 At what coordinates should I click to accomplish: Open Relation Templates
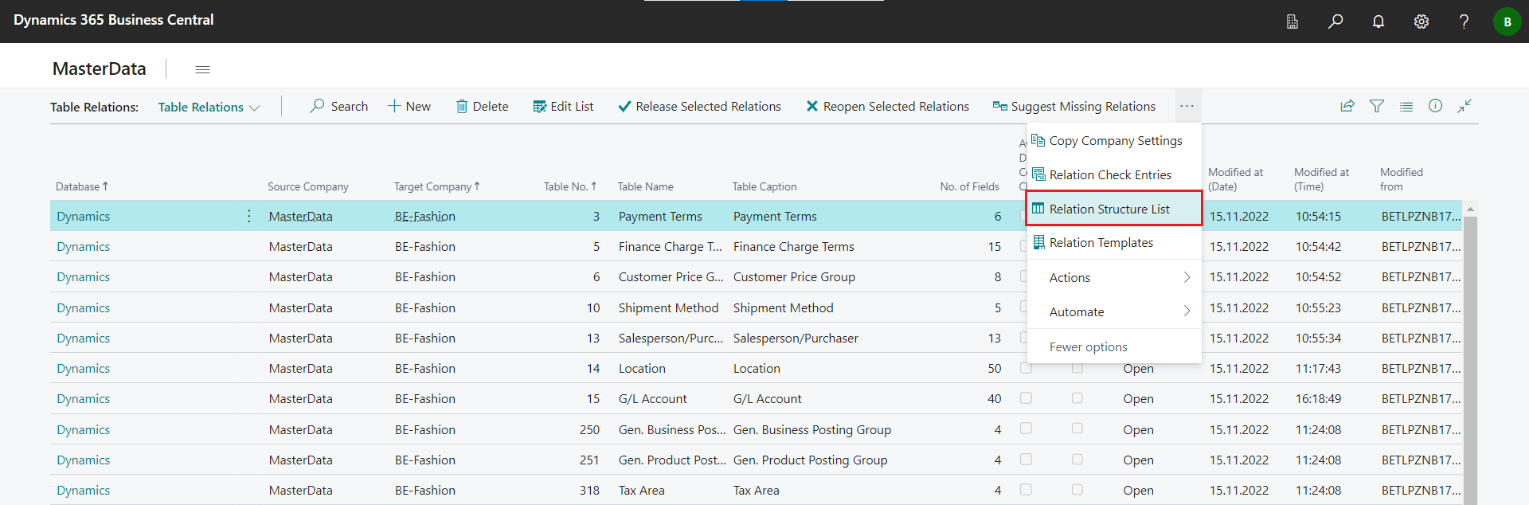pos(1114,242)
